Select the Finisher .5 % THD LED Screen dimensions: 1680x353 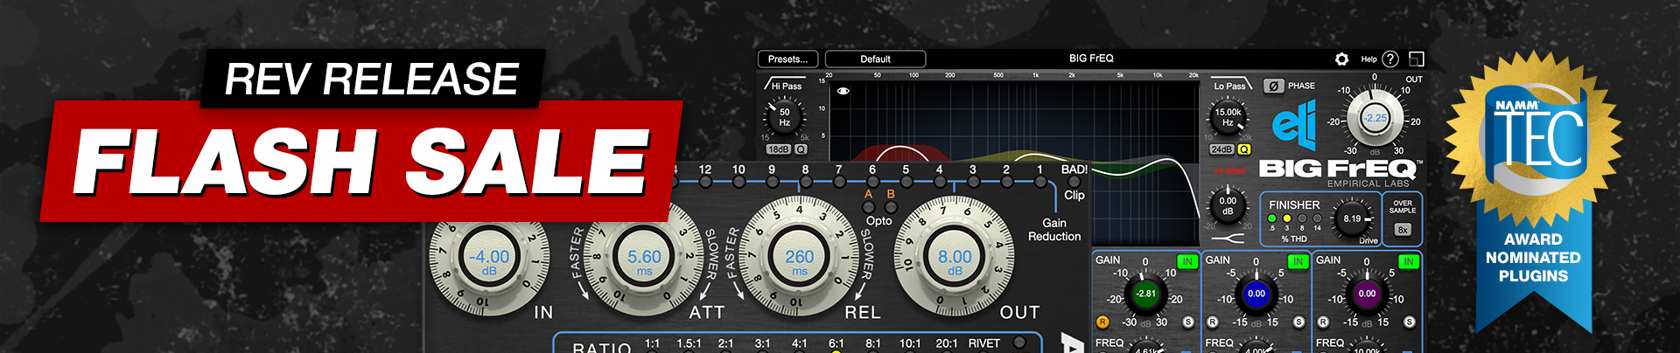coord(1272,218)
